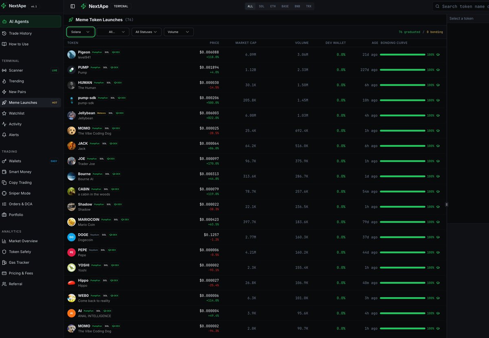Click the AI token orange avatar
Image resolution: width=489 pixels, height=338 pixels.
(71, 313)
